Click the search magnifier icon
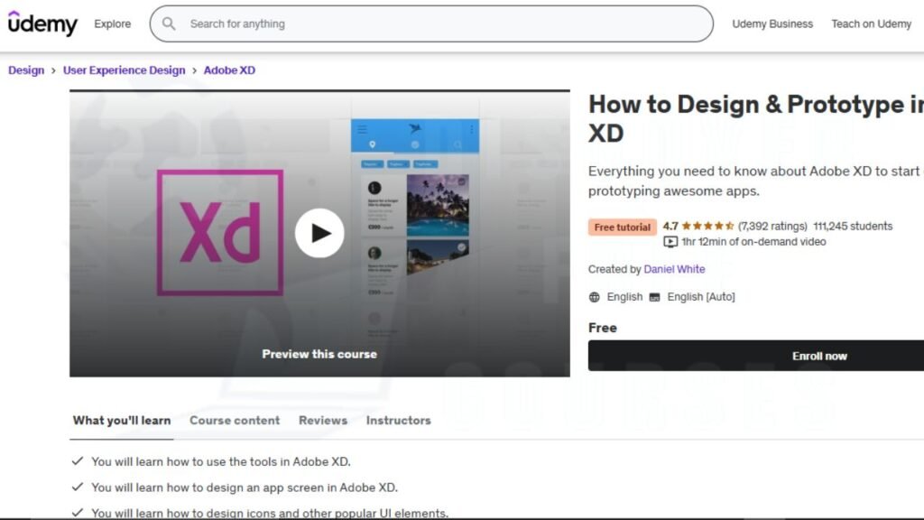 [169, 23]
